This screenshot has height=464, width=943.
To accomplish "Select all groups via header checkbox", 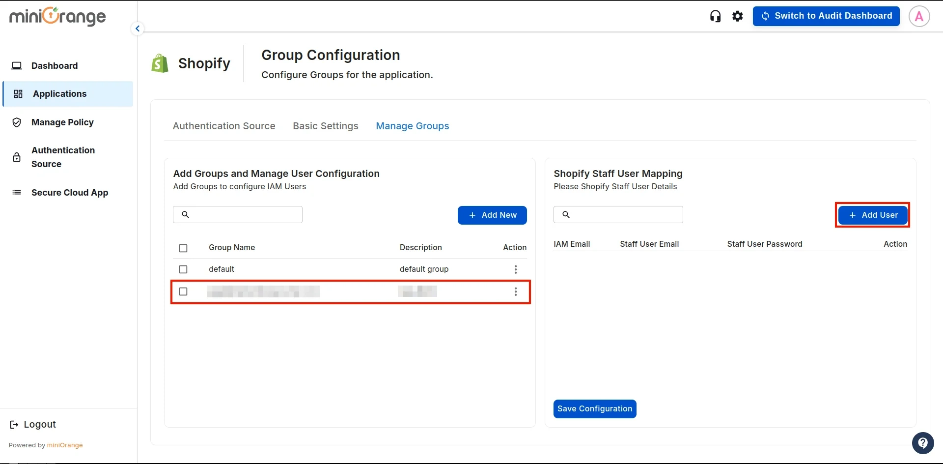I will pos(183,248).
